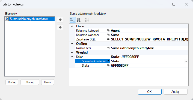Screen dimensions: 193x100
Task: Select the Kolumna kategorii property label
Action: pos(88,31)
